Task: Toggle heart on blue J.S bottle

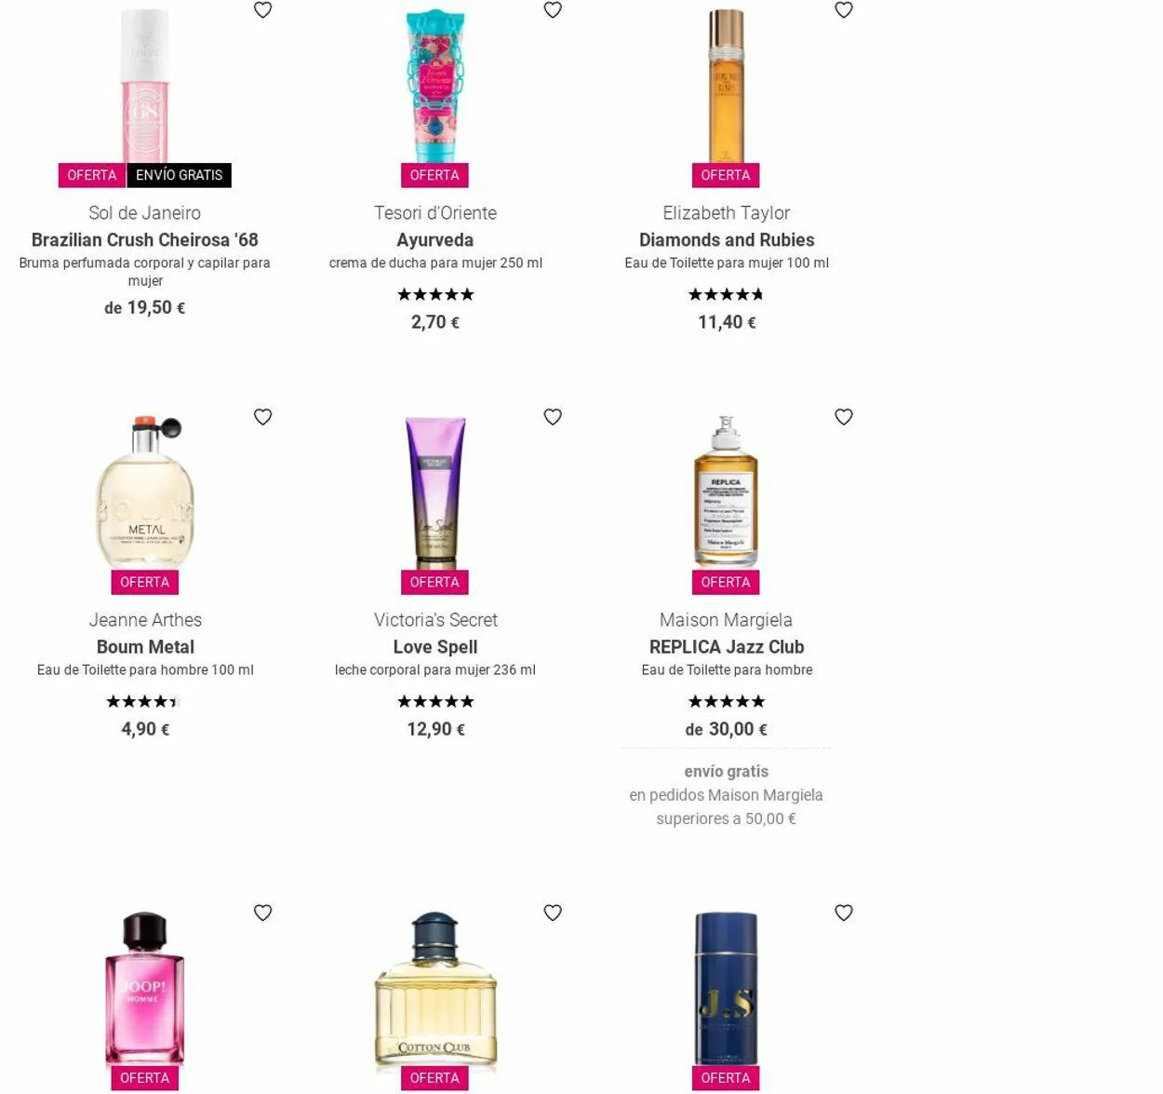Action: tap(844, 913)
